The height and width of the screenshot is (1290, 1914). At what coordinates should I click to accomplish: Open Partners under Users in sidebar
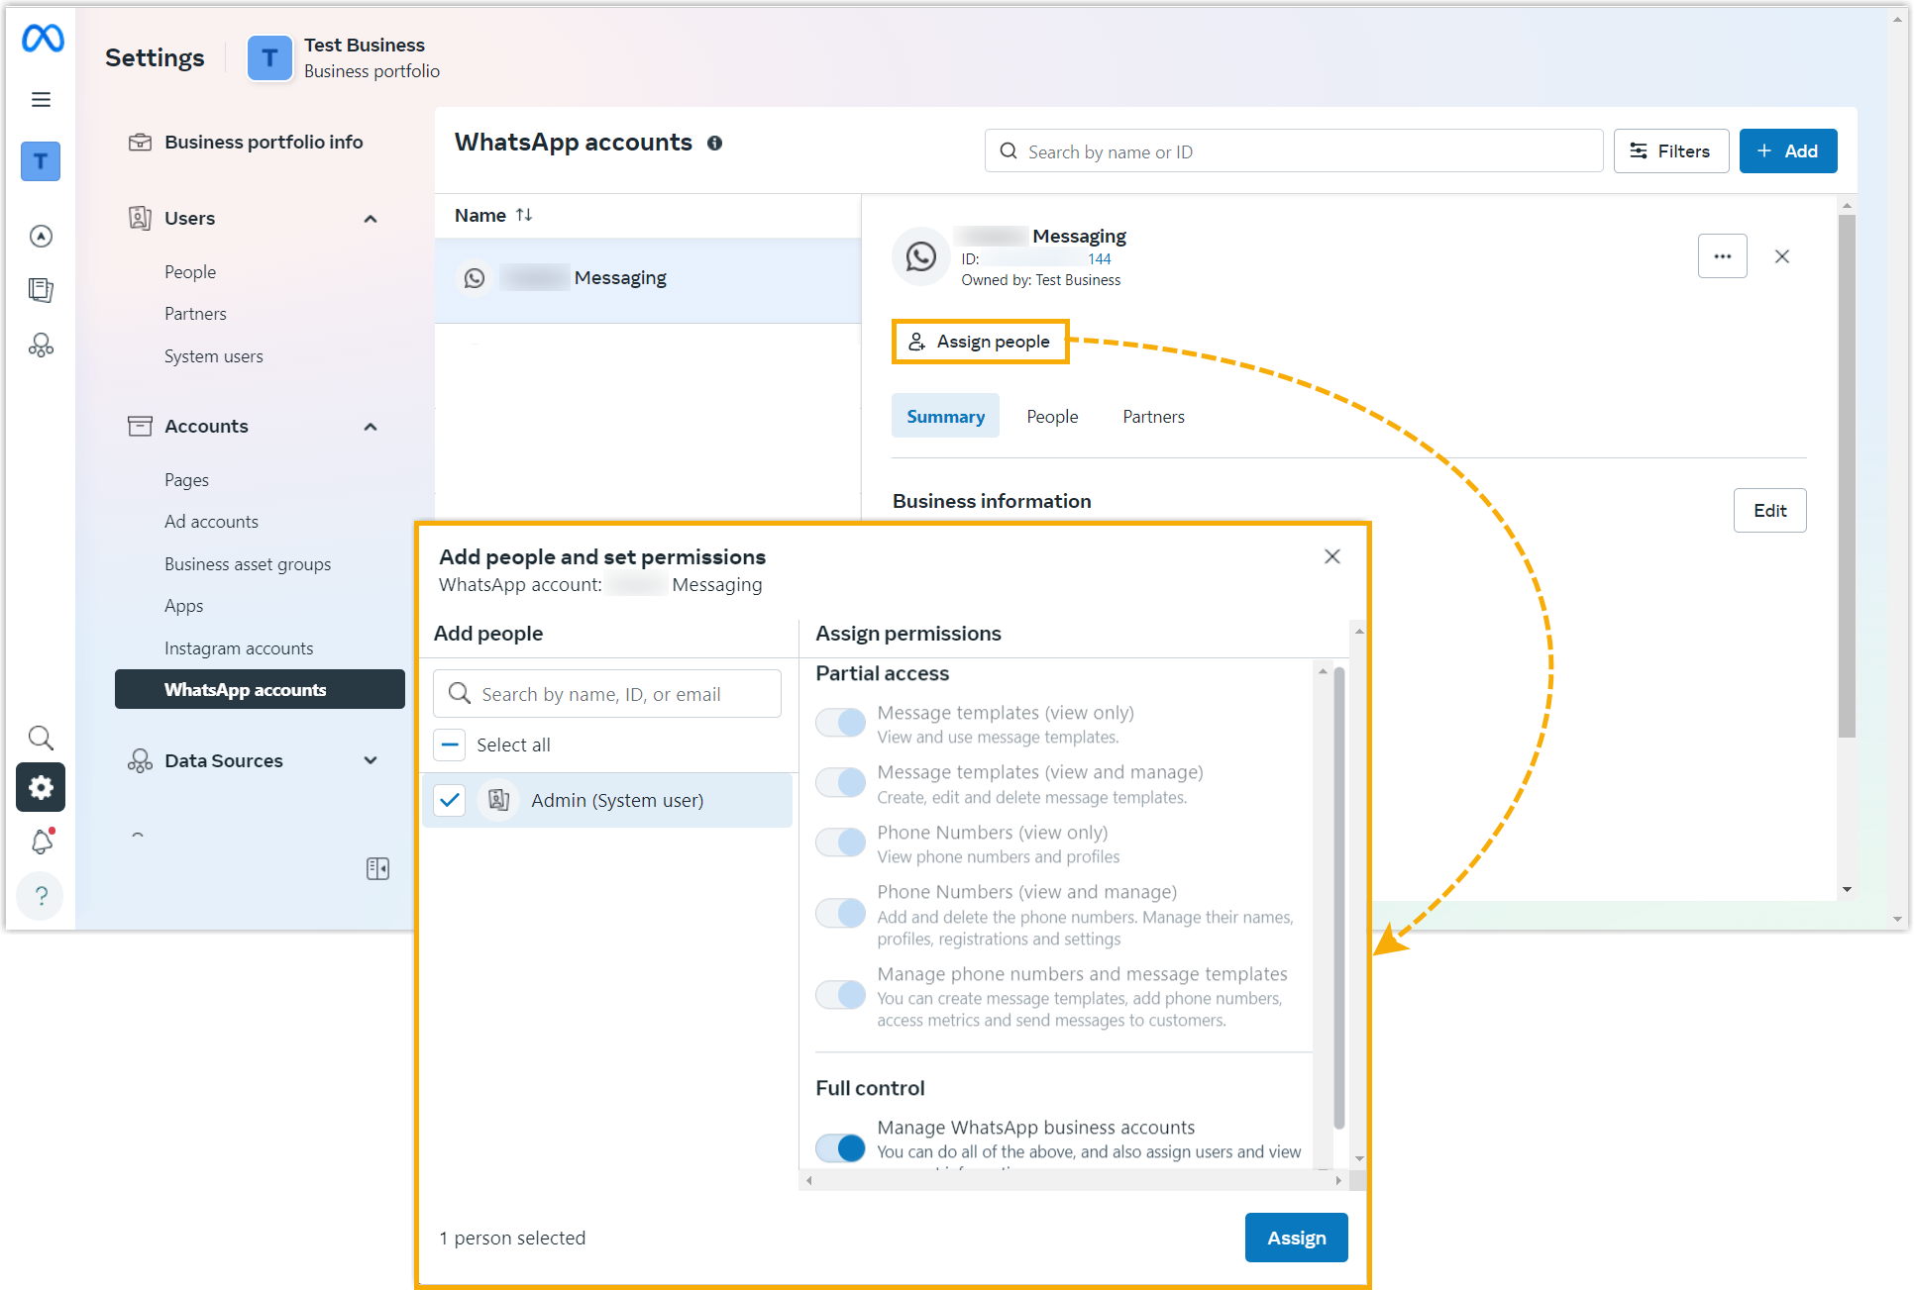tap(195, 314)
